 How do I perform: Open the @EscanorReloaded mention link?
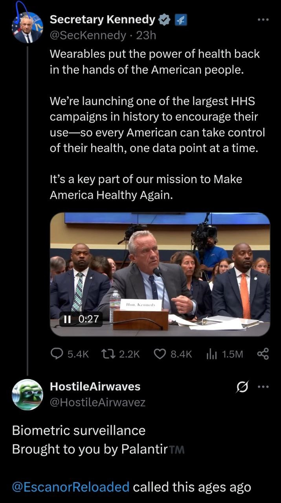click(x=71, y=487)
